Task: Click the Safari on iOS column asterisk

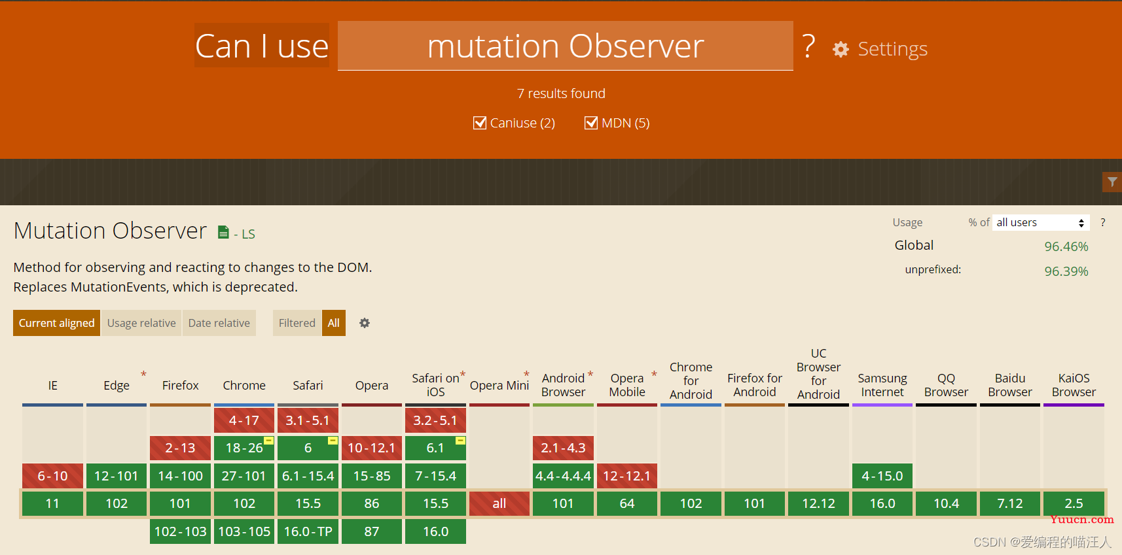Action: (463, 374)
